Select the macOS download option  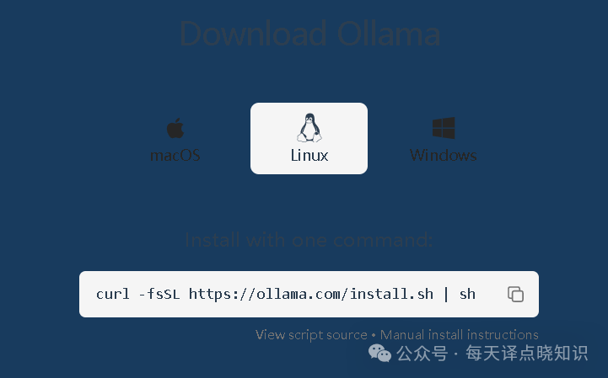[x=175, y=139]
